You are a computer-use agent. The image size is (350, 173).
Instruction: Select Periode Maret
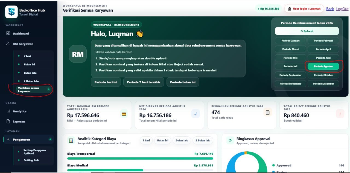[x=290, y=49]
